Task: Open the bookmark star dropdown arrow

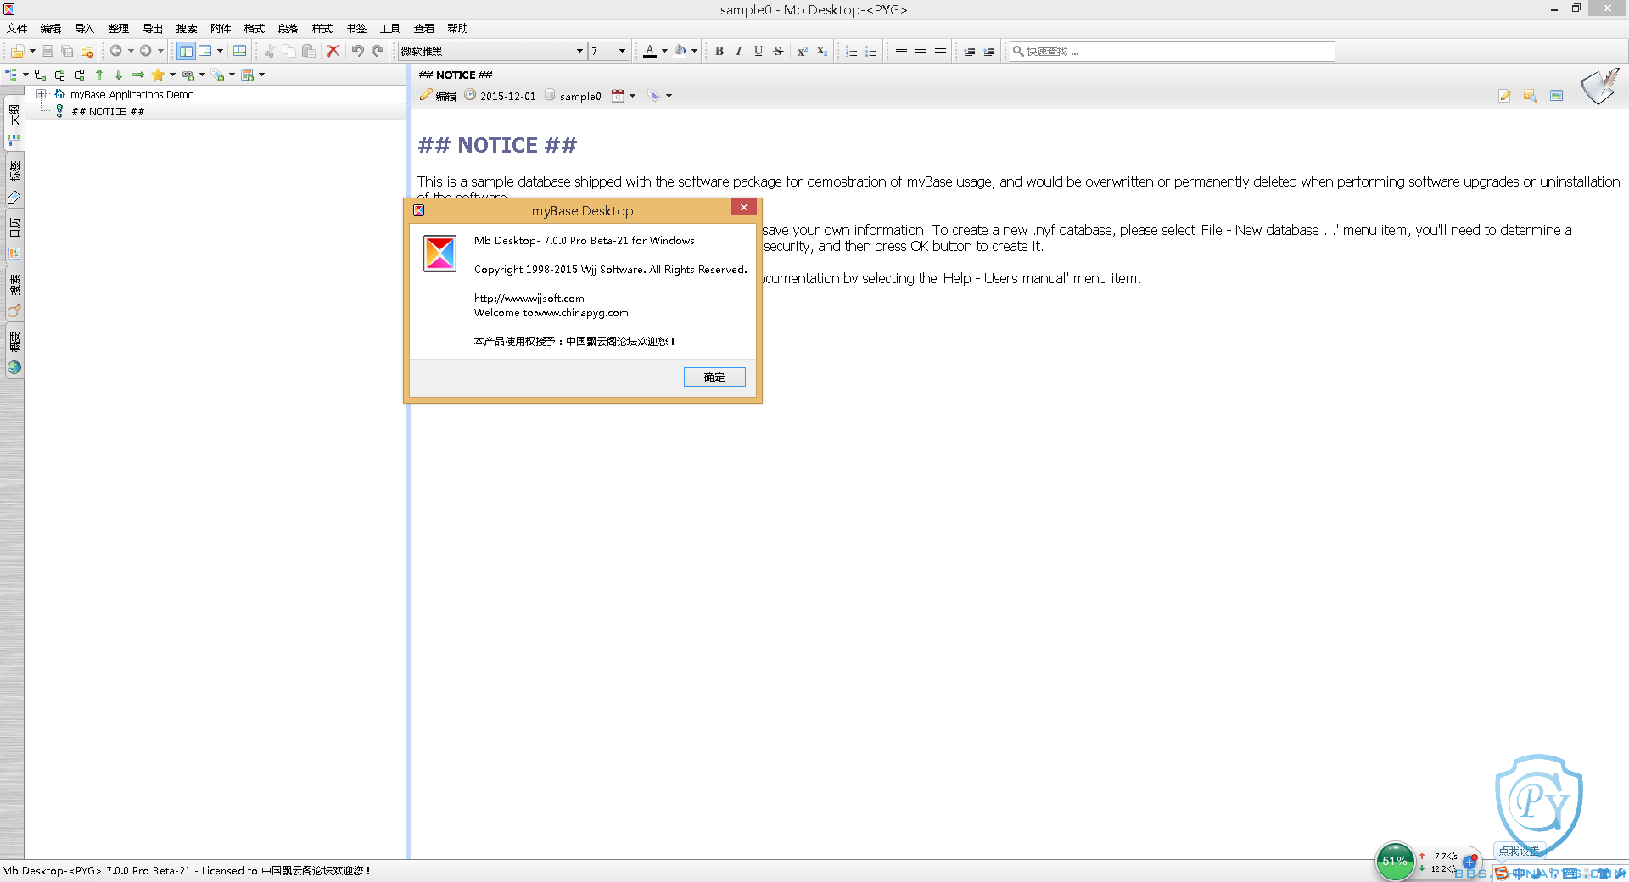Action: tap(172, 75)
